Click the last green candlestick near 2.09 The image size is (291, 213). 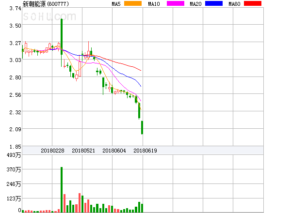pos(142,127)
